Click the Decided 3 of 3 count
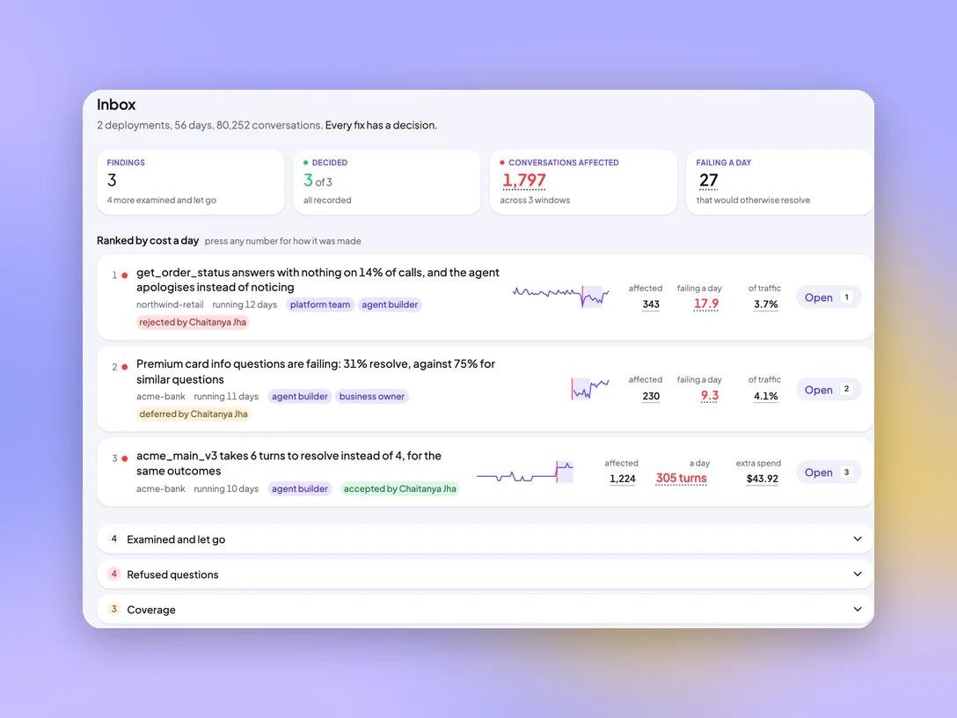Viewport: 957px width, 718px height. 318,180
